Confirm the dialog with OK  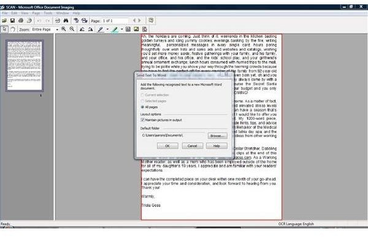167,146
